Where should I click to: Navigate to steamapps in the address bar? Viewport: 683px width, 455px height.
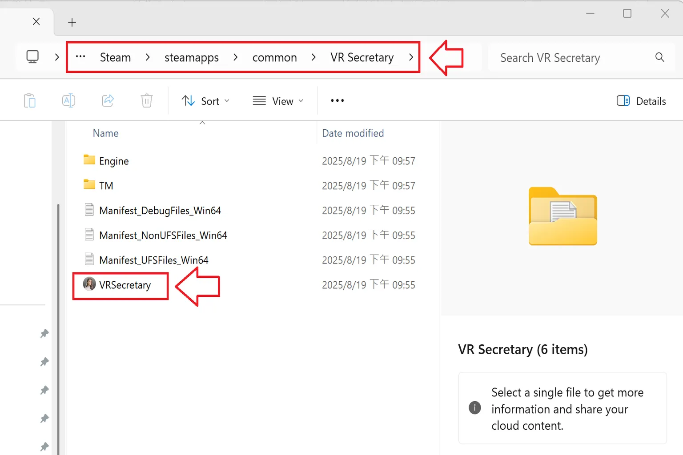[x=192, y=58]
